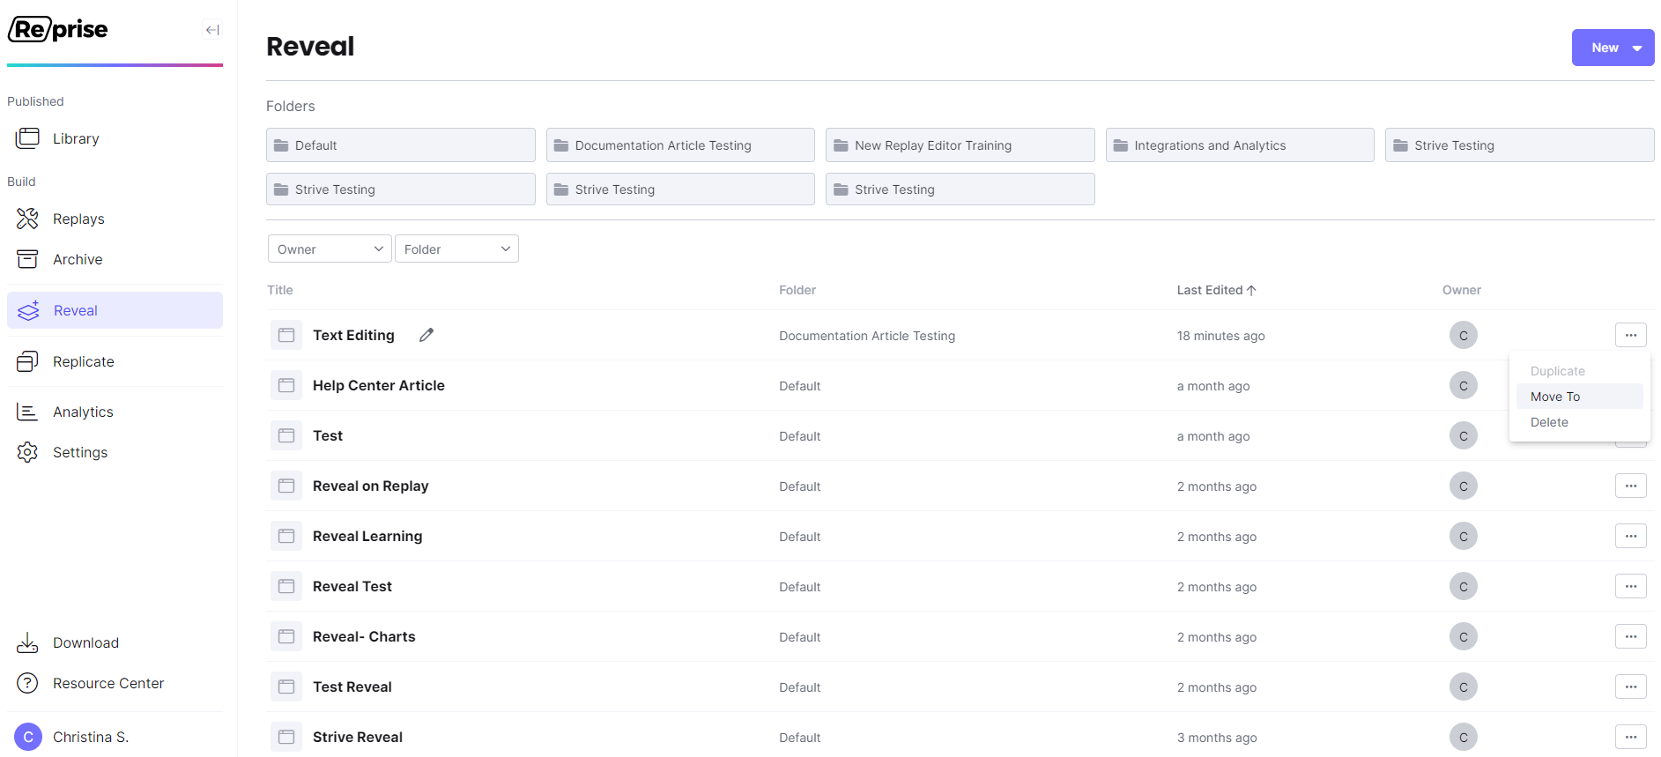Collapse the sidebar with the arrow icon
The height and width of the screenshot is (757, 1661).
212,30
